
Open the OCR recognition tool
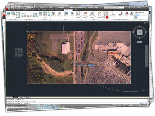pyautogui.click(x=132, y=14)
